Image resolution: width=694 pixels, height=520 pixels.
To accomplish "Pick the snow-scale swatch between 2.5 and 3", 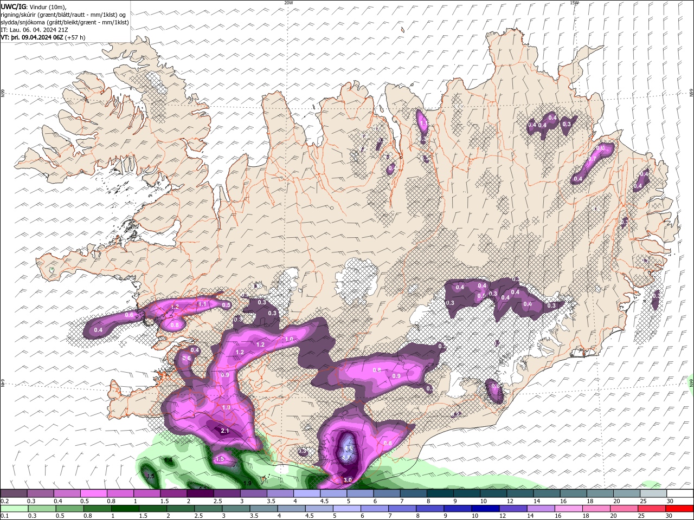I will pyautogui.click(x=227, y=493).
